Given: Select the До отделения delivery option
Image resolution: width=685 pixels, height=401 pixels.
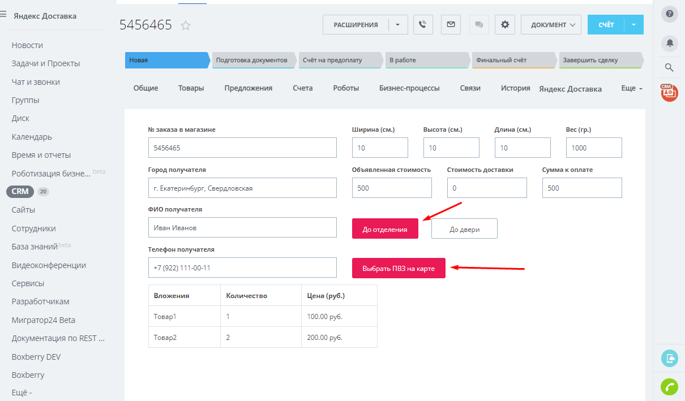Looking at the screenshot, I should [x=385, y=228].
